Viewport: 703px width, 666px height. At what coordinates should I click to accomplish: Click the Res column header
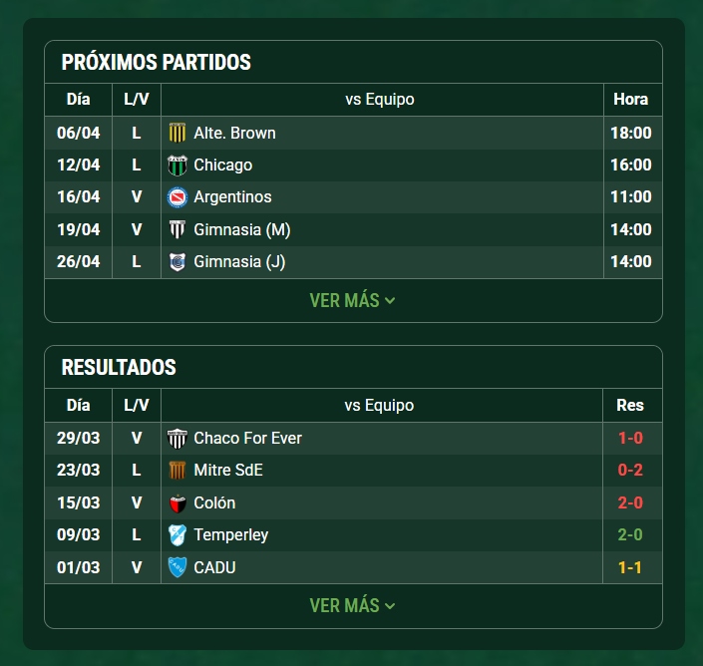pyautogui.click(x=630, y=405)
